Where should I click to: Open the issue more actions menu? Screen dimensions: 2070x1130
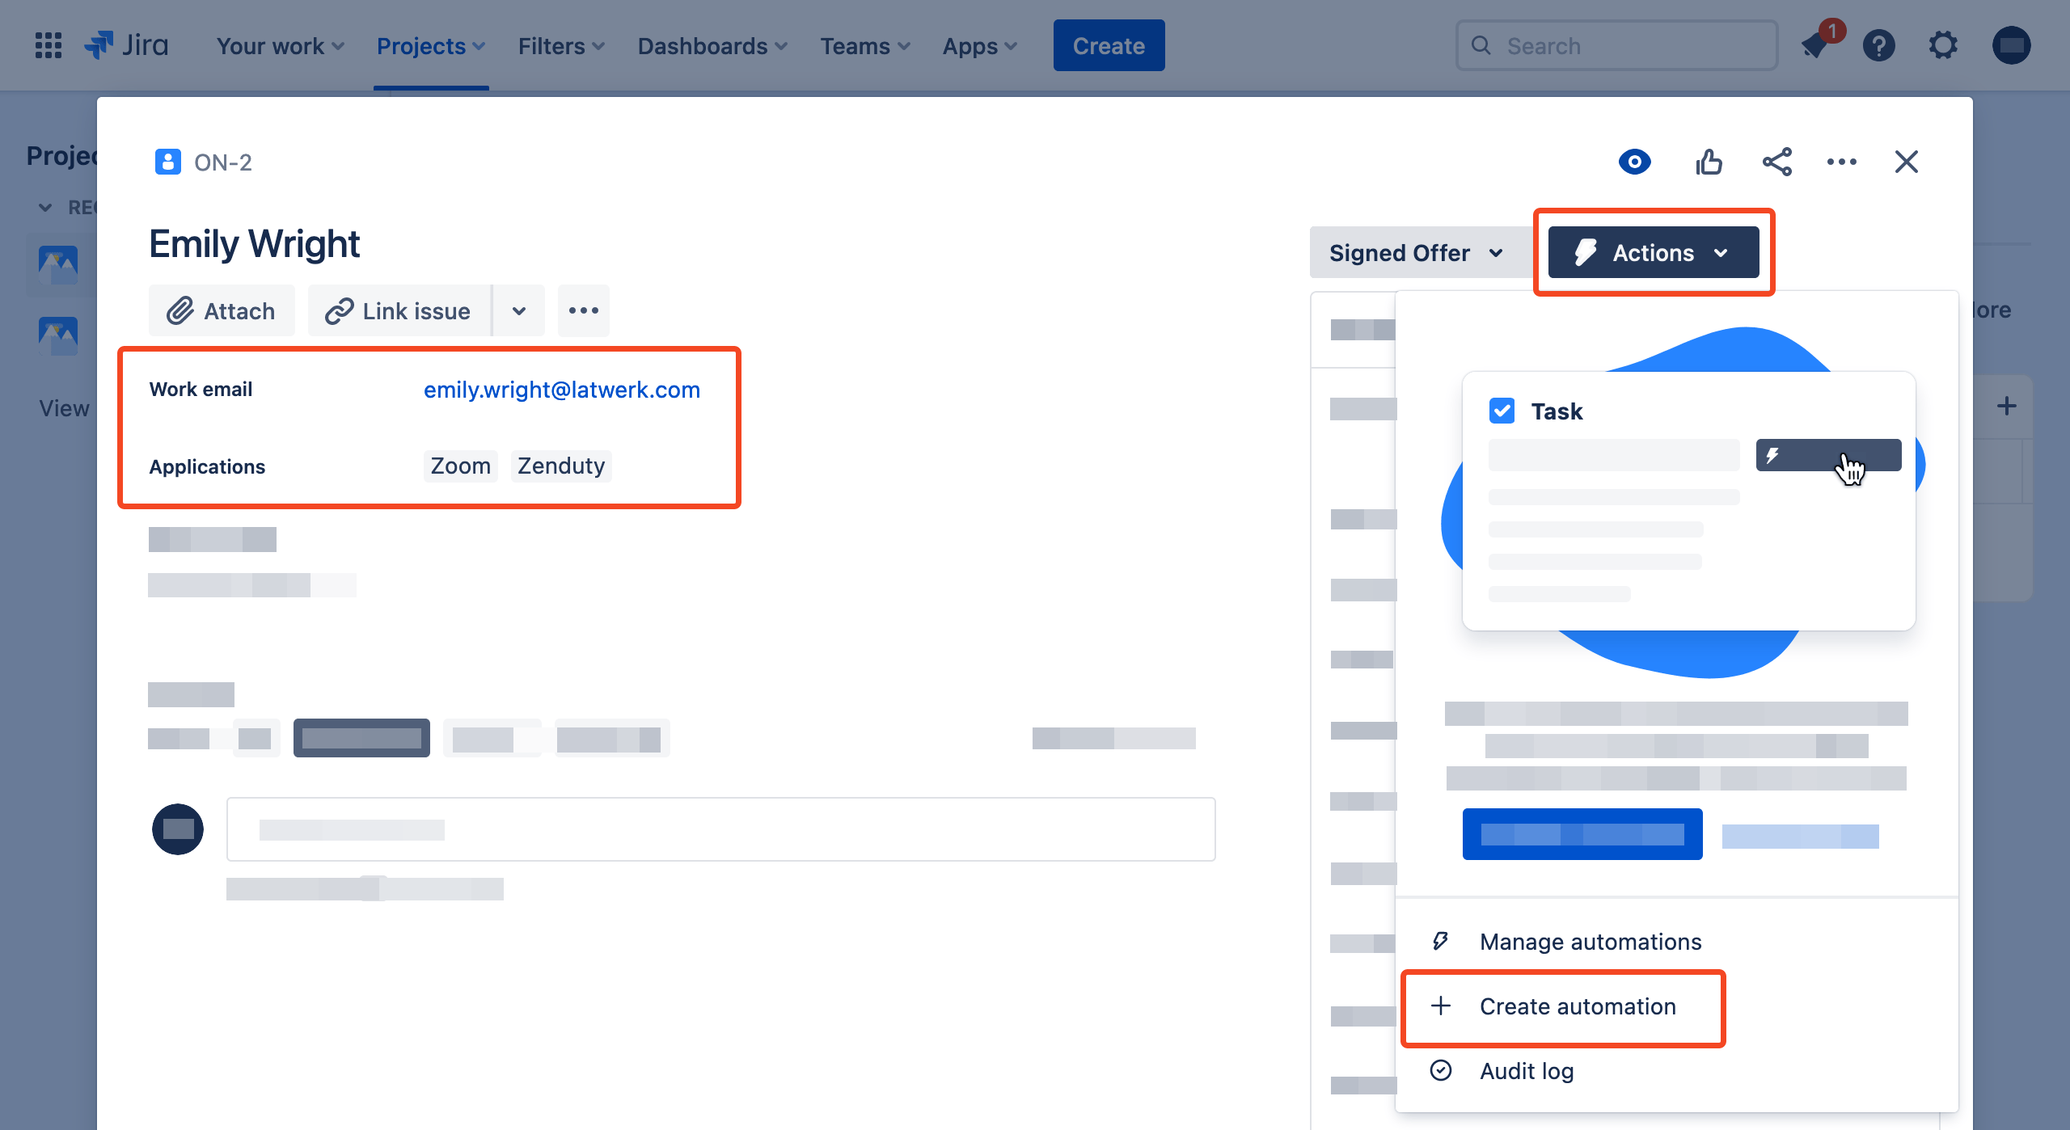(x=1842, y=162)
